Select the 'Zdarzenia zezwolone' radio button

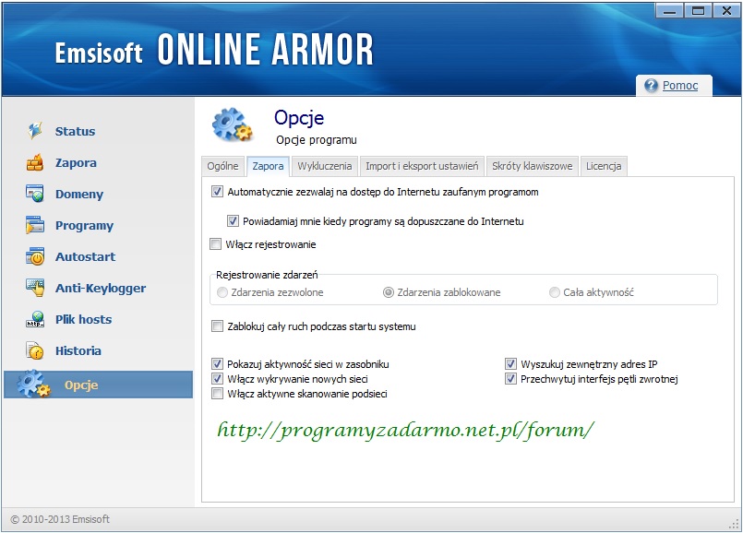222,292
